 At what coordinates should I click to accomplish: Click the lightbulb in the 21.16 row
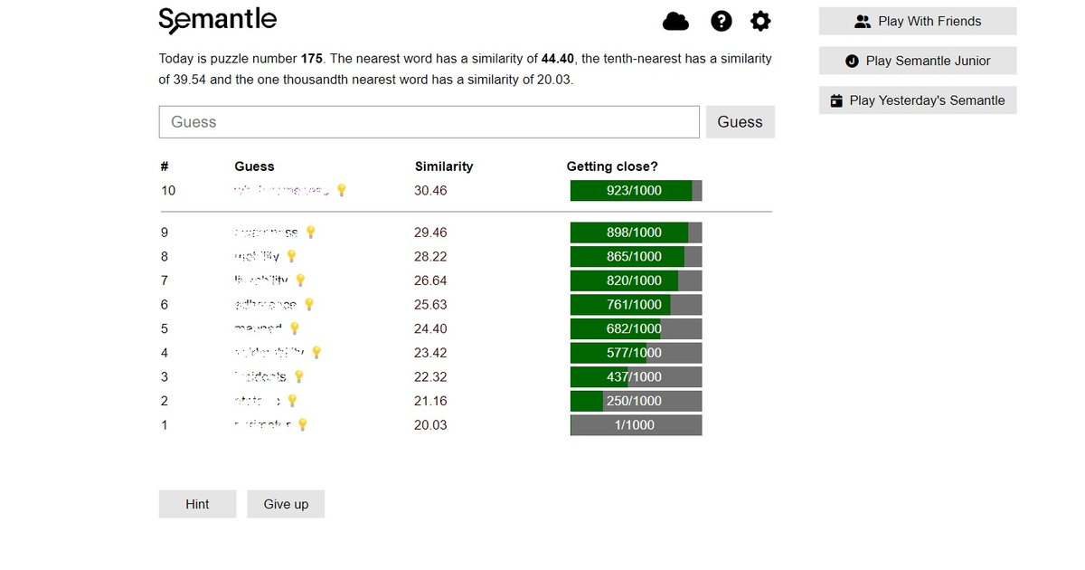tap(292, 401)
